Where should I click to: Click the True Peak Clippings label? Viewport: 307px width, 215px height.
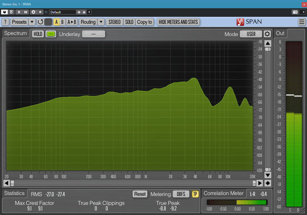tap(101, 203)
